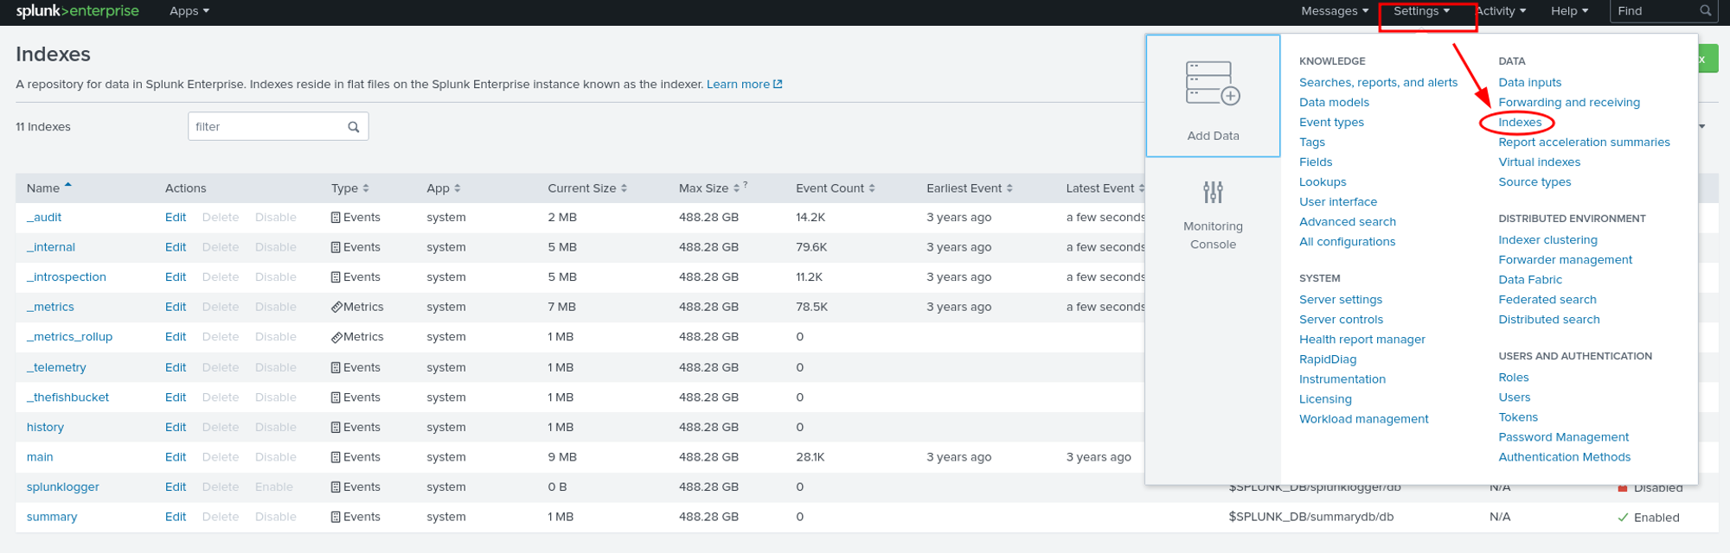Sort by Name column arrow
This screenshot has height=553, width=1730.
tap(68, 186)
